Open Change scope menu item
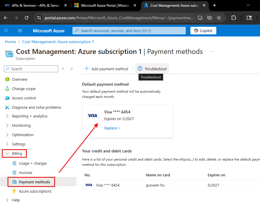Viewport: 260px width, 211px height. point(24,89)
